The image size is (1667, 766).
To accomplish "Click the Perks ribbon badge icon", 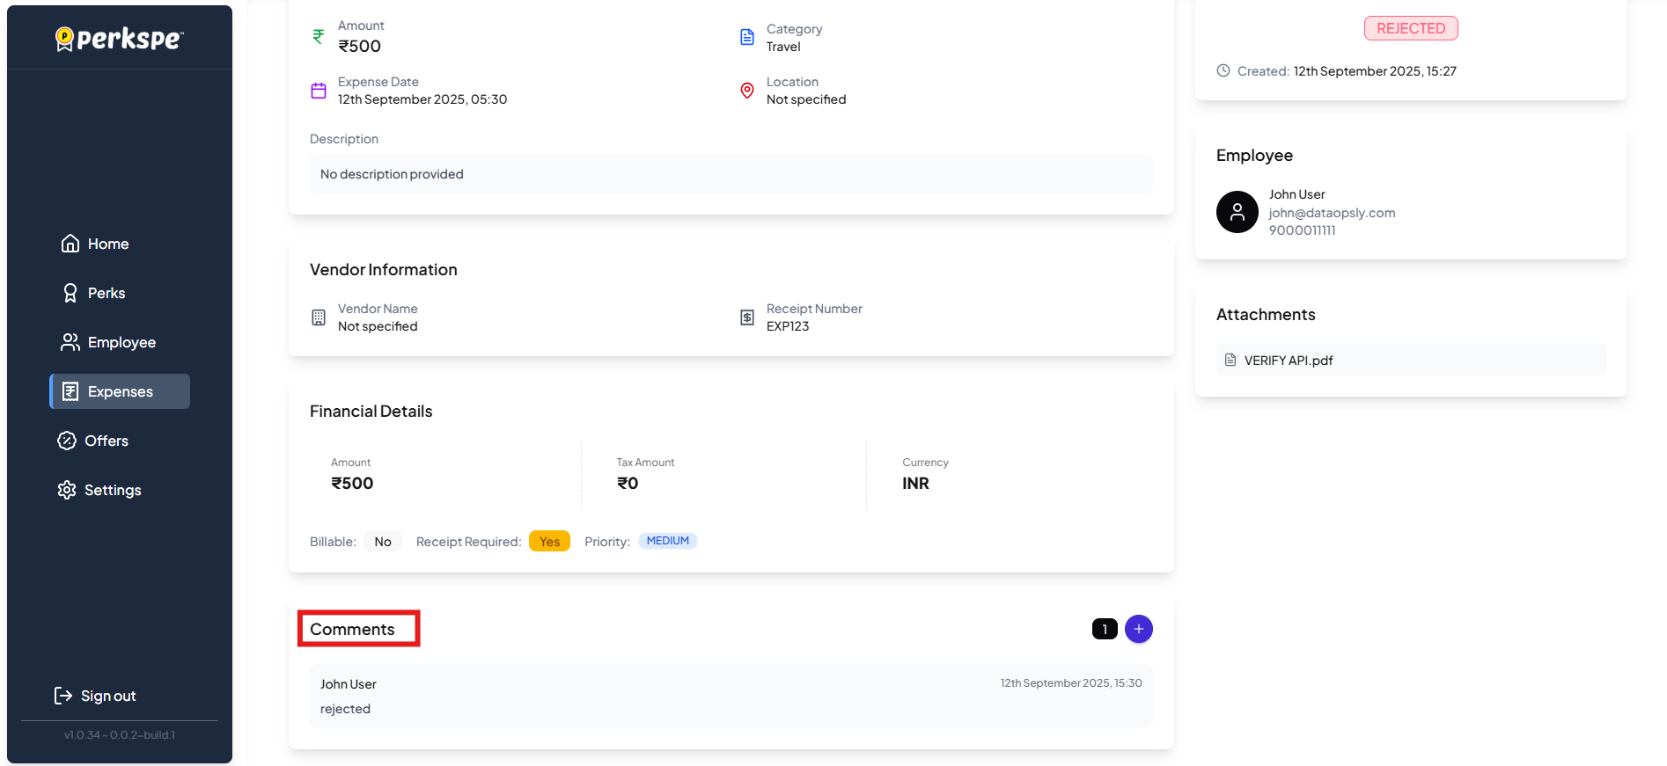I will pos(70,293).
